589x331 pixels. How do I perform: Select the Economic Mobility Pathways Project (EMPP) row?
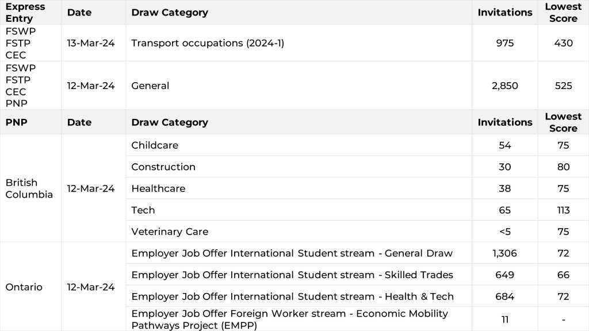(x=289, y=320)
